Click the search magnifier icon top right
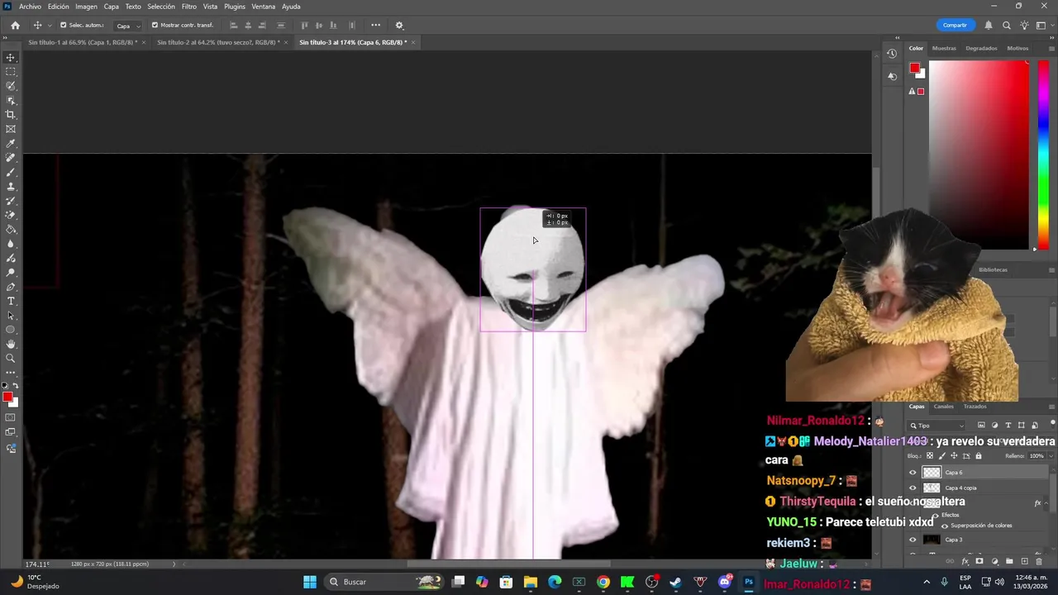This screenshot has height=595, width=1058. 1007,26
